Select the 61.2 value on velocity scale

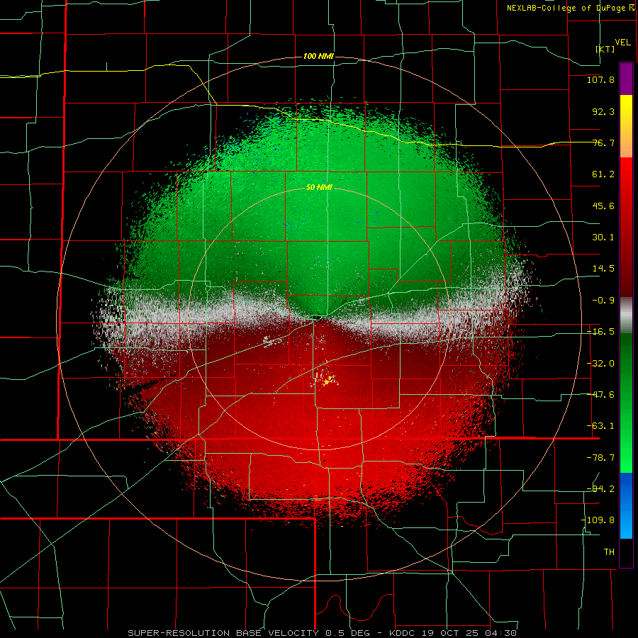click(603, 174)
